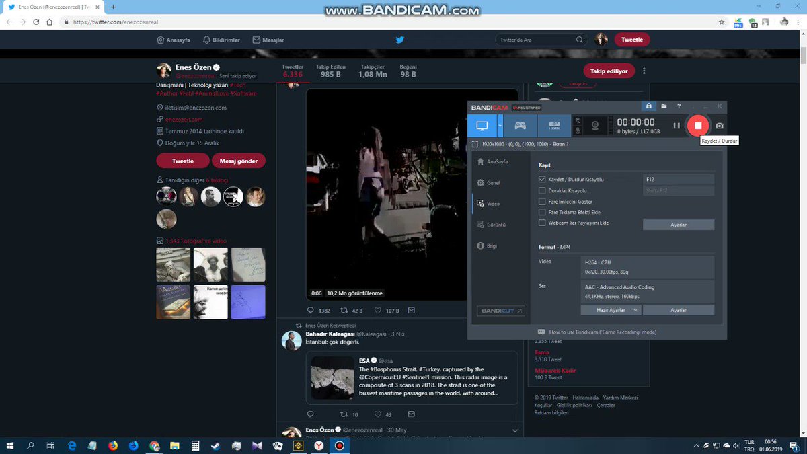Image resolution: width=807 pixels, height=454 pixels.
Task: Open the Takipçiler tab
Action: [373, 71]
